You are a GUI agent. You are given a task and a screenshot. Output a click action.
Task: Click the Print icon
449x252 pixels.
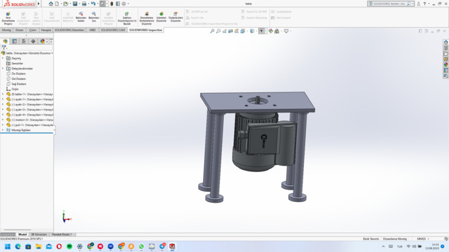(84, 4)
